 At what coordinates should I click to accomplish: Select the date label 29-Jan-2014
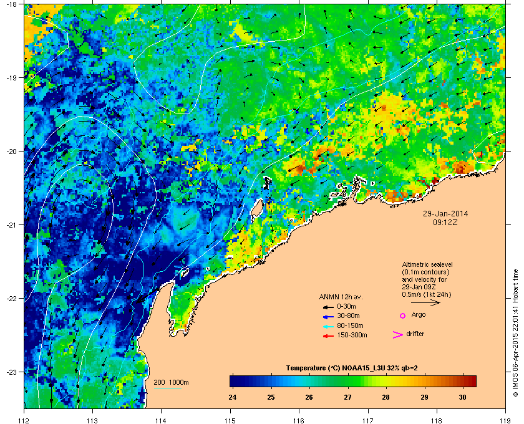[445, 213]
